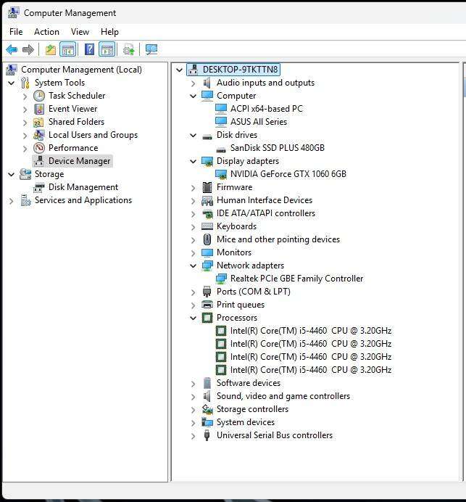Open Task Scheduler in the left tree
The height and width of the screenshot is (502, 466).
click(76, 96)
